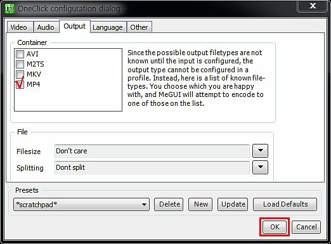The image size is (331, 244).
Task: Open the Other tab
Action: (139, 27)
